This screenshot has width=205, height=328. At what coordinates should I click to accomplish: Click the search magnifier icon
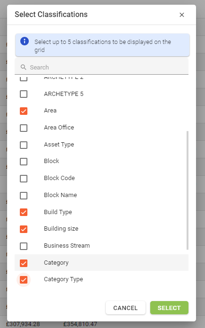24,67
